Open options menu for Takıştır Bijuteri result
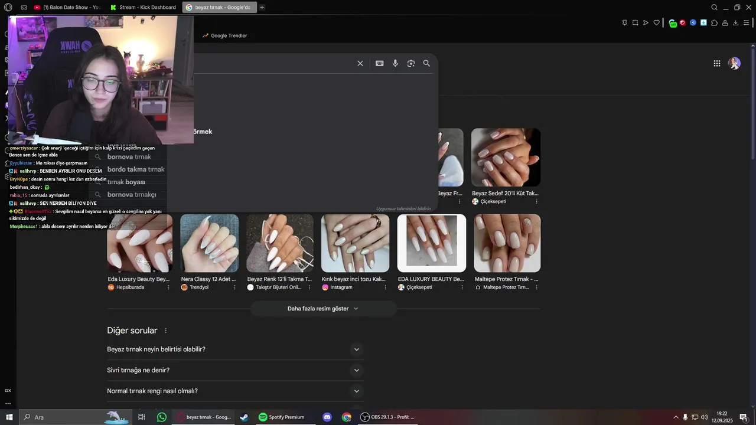 (x=311, y=287)
